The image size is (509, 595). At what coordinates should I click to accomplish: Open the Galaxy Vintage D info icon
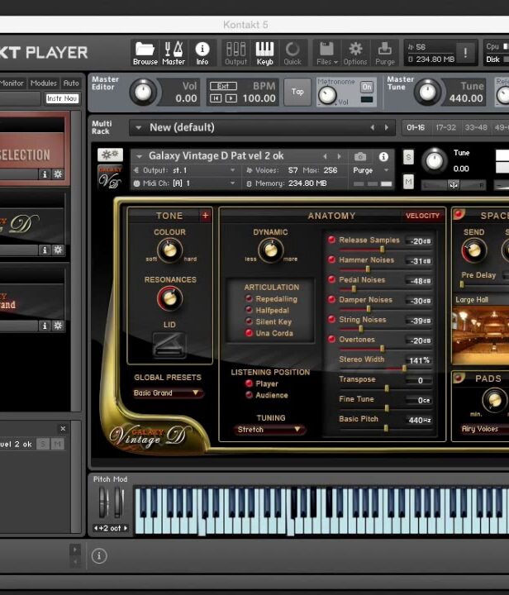383,156
